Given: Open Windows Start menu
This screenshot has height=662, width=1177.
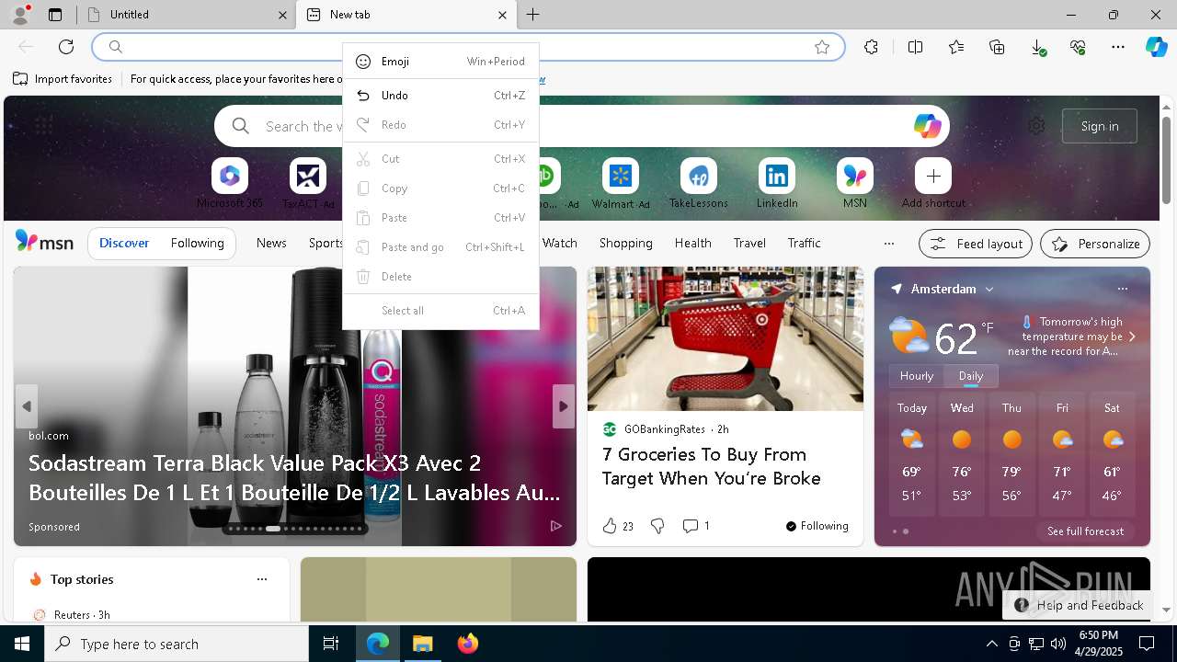Looking at the screenshot, I should (x=22, y=644).
